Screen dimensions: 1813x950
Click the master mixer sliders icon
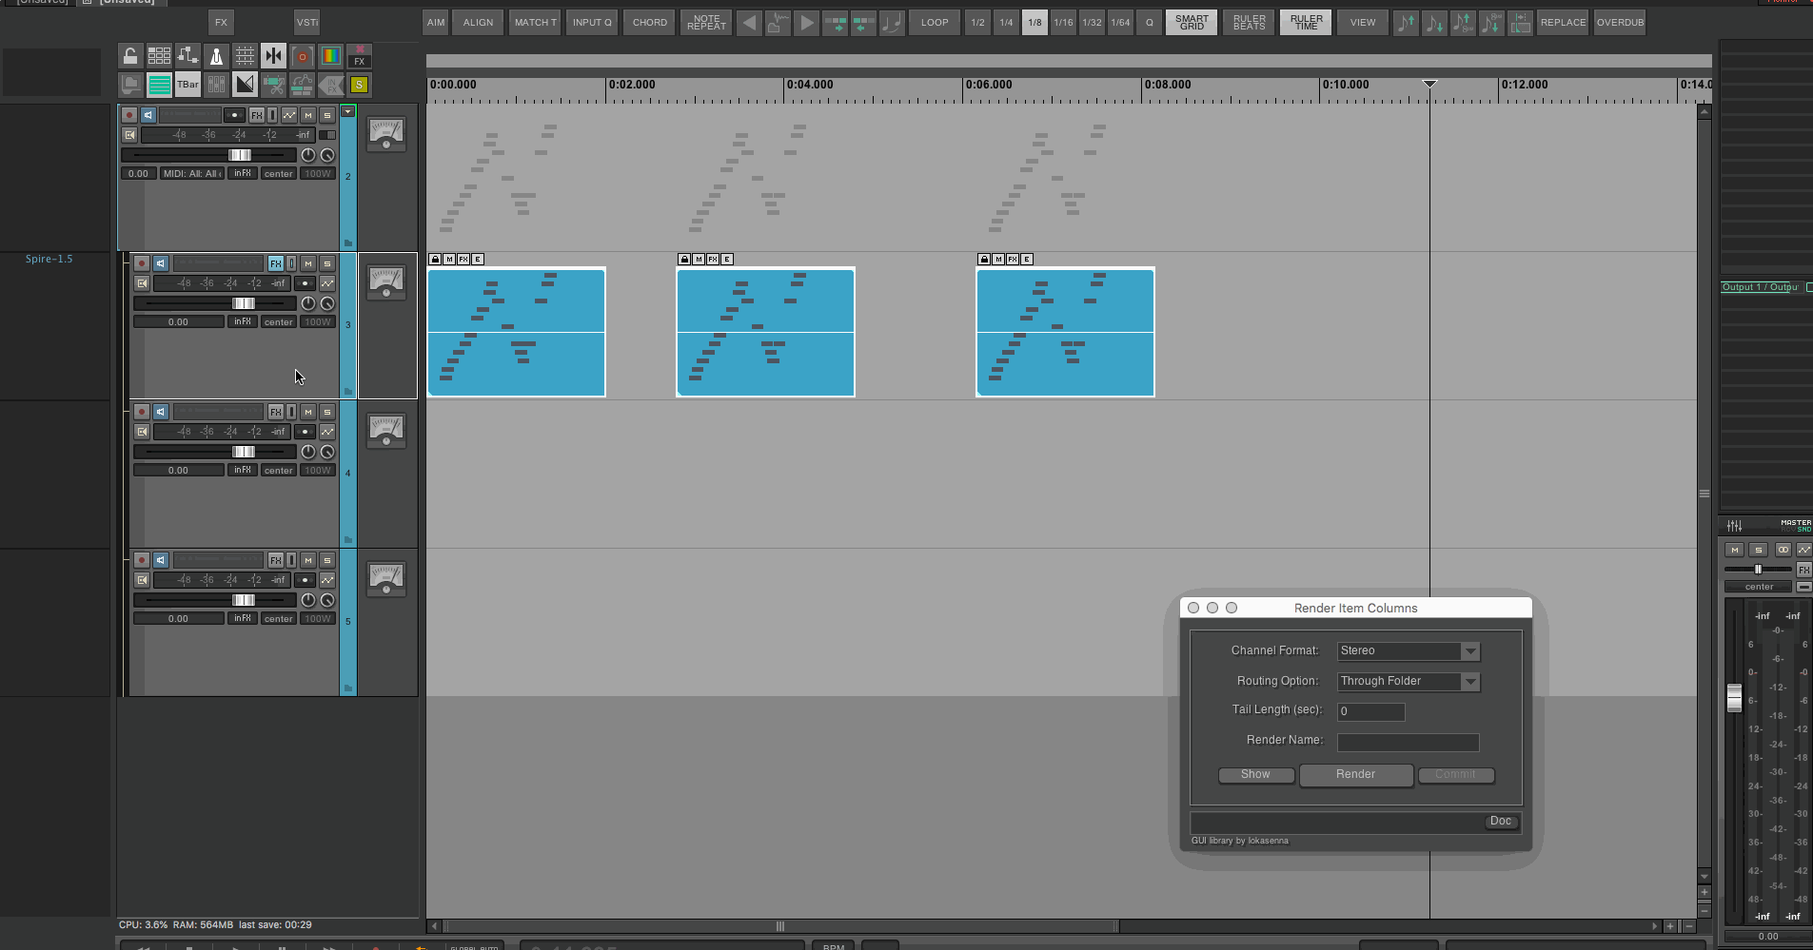1735,525
